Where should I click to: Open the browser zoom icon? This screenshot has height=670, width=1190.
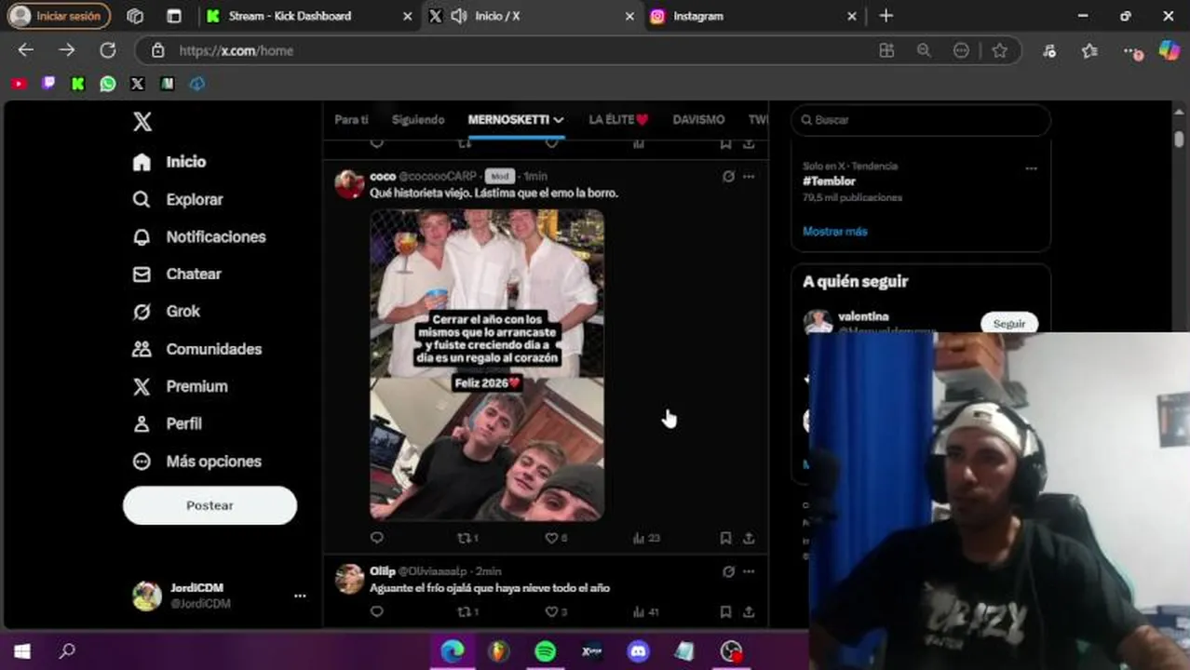coord(924,50)
